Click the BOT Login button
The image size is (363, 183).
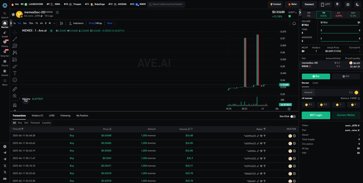316,115
